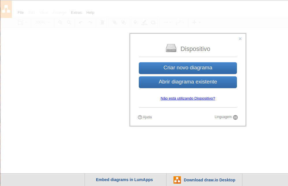Follow the Não está utilizando Dispositivo link
Image resolution: width=288 pixels, height=186 pixels.
tap(188, 98)
